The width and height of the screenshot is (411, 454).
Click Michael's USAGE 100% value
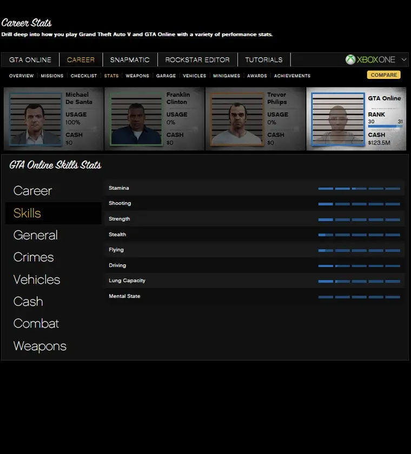point(72,123)
